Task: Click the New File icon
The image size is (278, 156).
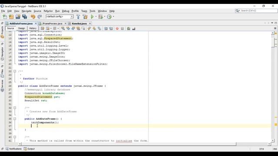Action: 5,16
